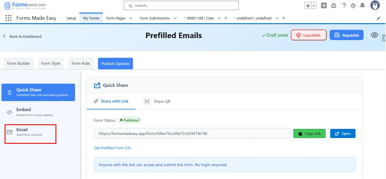Click the green Copy Link button
Viewport: 386px width, 179px height.
[x=309, y=133]
